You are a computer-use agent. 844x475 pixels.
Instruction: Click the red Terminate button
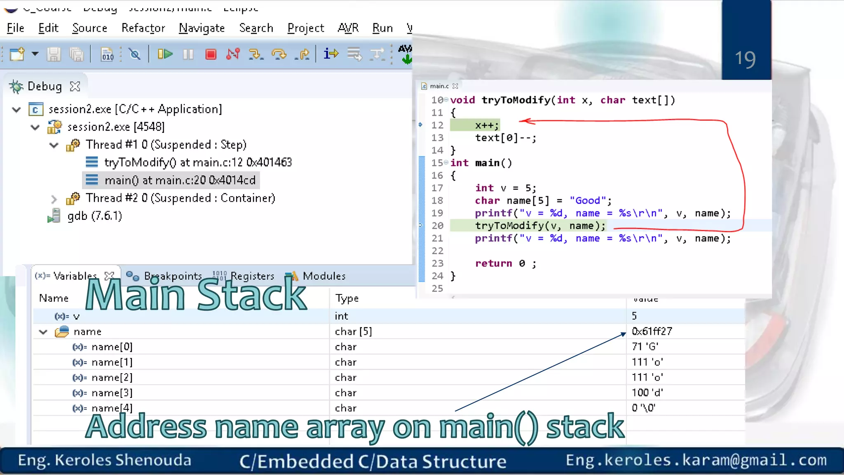tap(211, 54)
